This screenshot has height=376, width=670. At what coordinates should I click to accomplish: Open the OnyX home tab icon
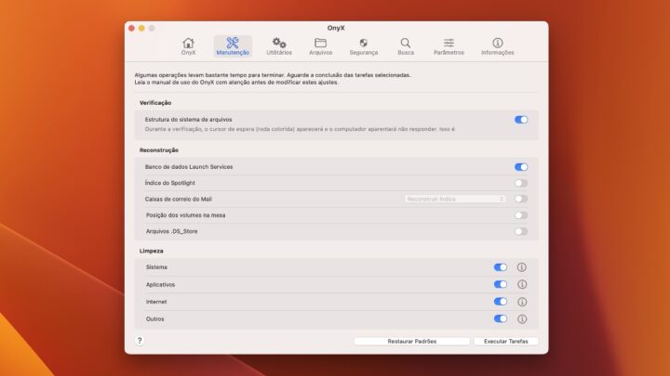point(188,43)
